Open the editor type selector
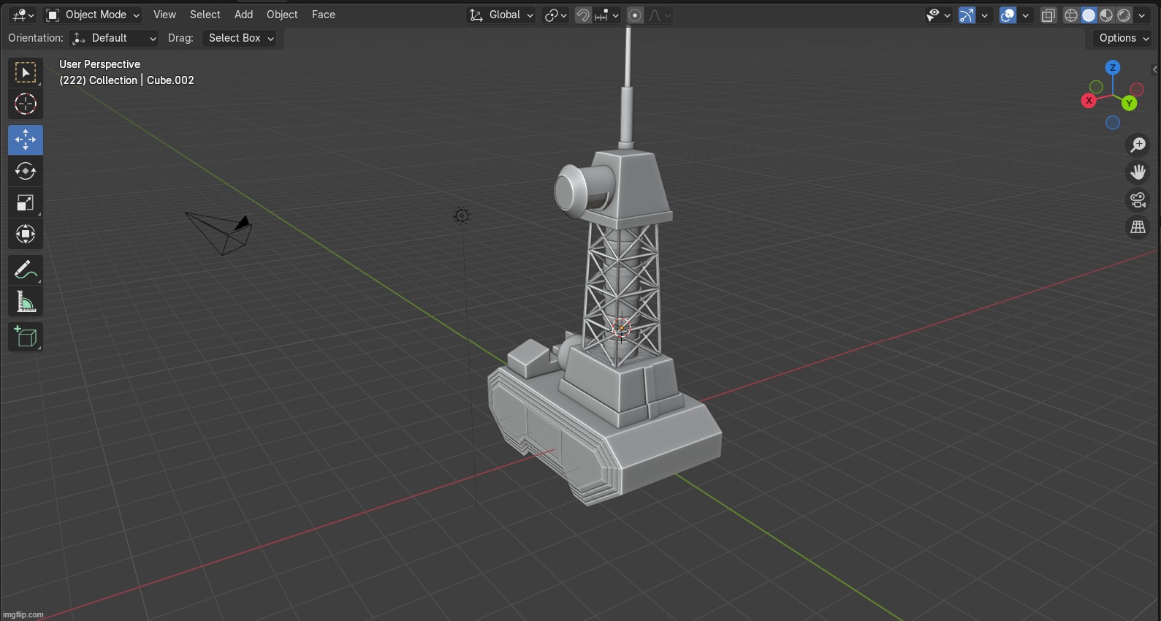This screenshot has width=1161, height=621. [x=23, y=15]
